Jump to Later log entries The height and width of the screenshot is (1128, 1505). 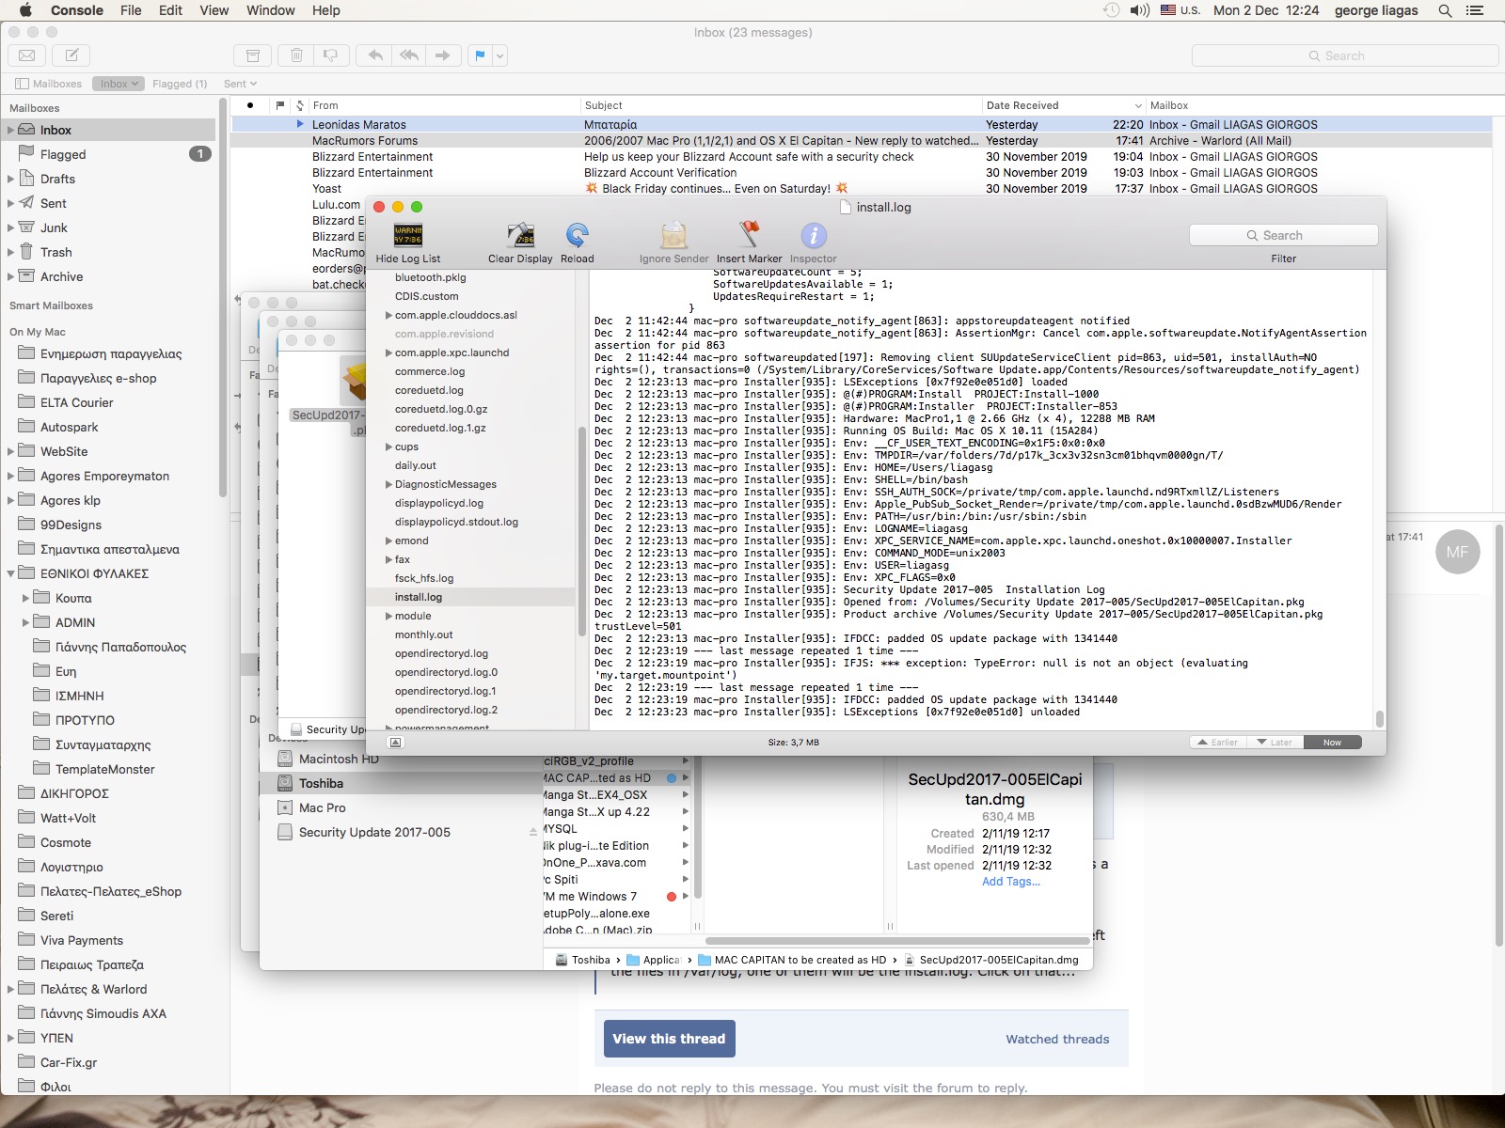click(1275, 743)
